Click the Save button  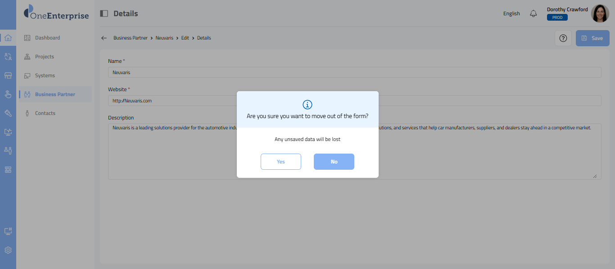pos(592,38)
